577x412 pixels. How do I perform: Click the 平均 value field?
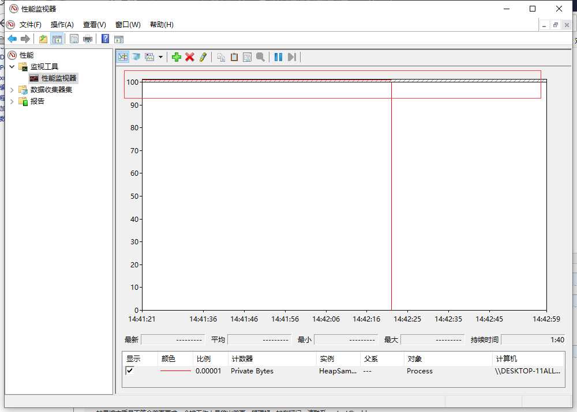coord(260,339)
